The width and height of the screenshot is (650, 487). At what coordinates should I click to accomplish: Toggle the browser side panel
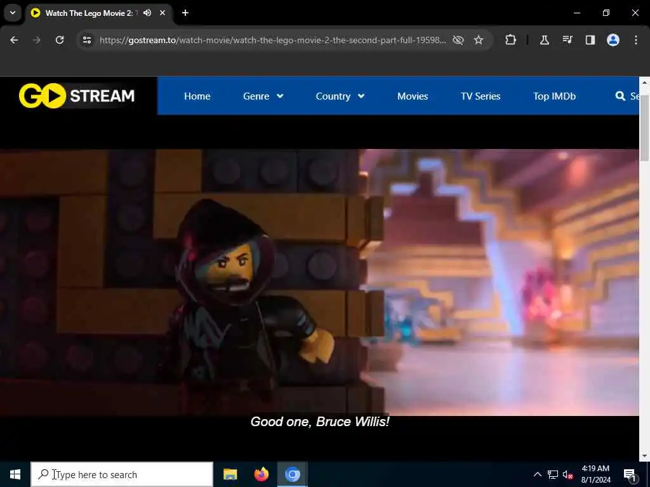coord(590,40)
